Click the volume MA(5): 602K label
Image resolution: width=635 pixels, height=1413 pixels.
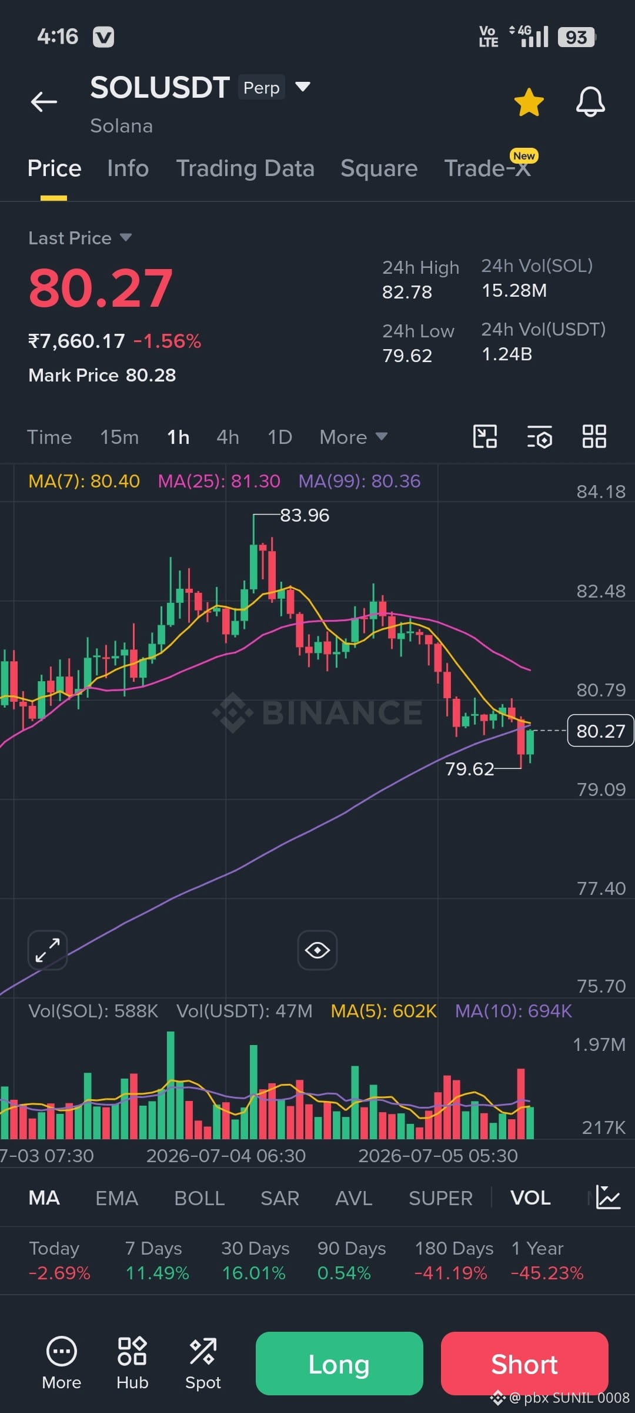383,1011
